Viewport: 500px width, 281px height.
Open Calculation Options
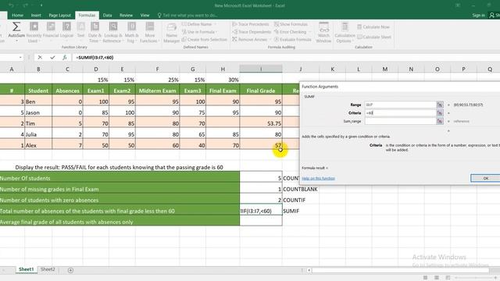click(345, 33)
